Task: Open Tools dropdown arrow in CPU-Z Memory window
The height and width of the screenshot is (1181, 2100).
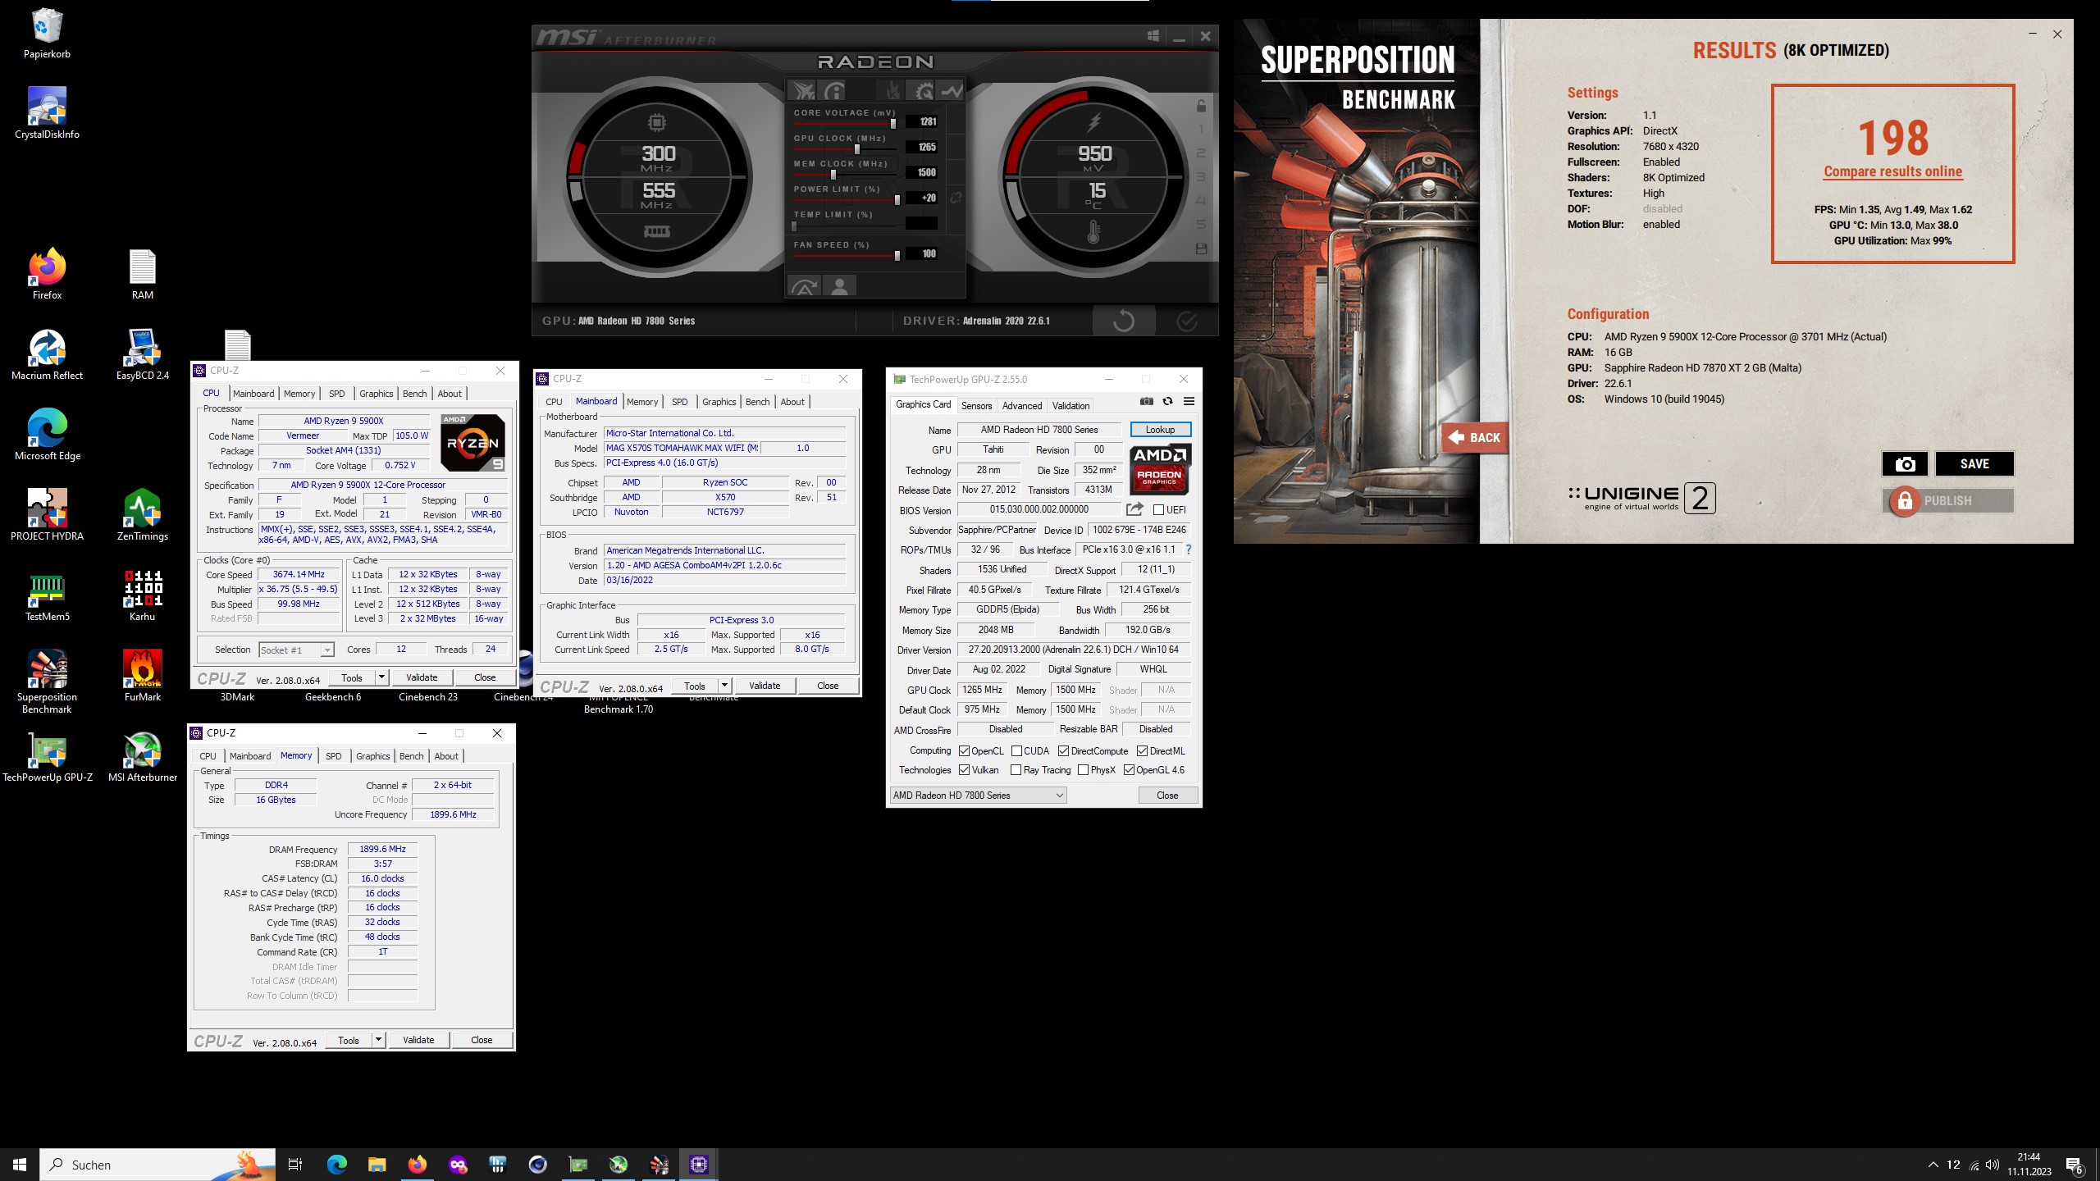Action: point(378,1040)
